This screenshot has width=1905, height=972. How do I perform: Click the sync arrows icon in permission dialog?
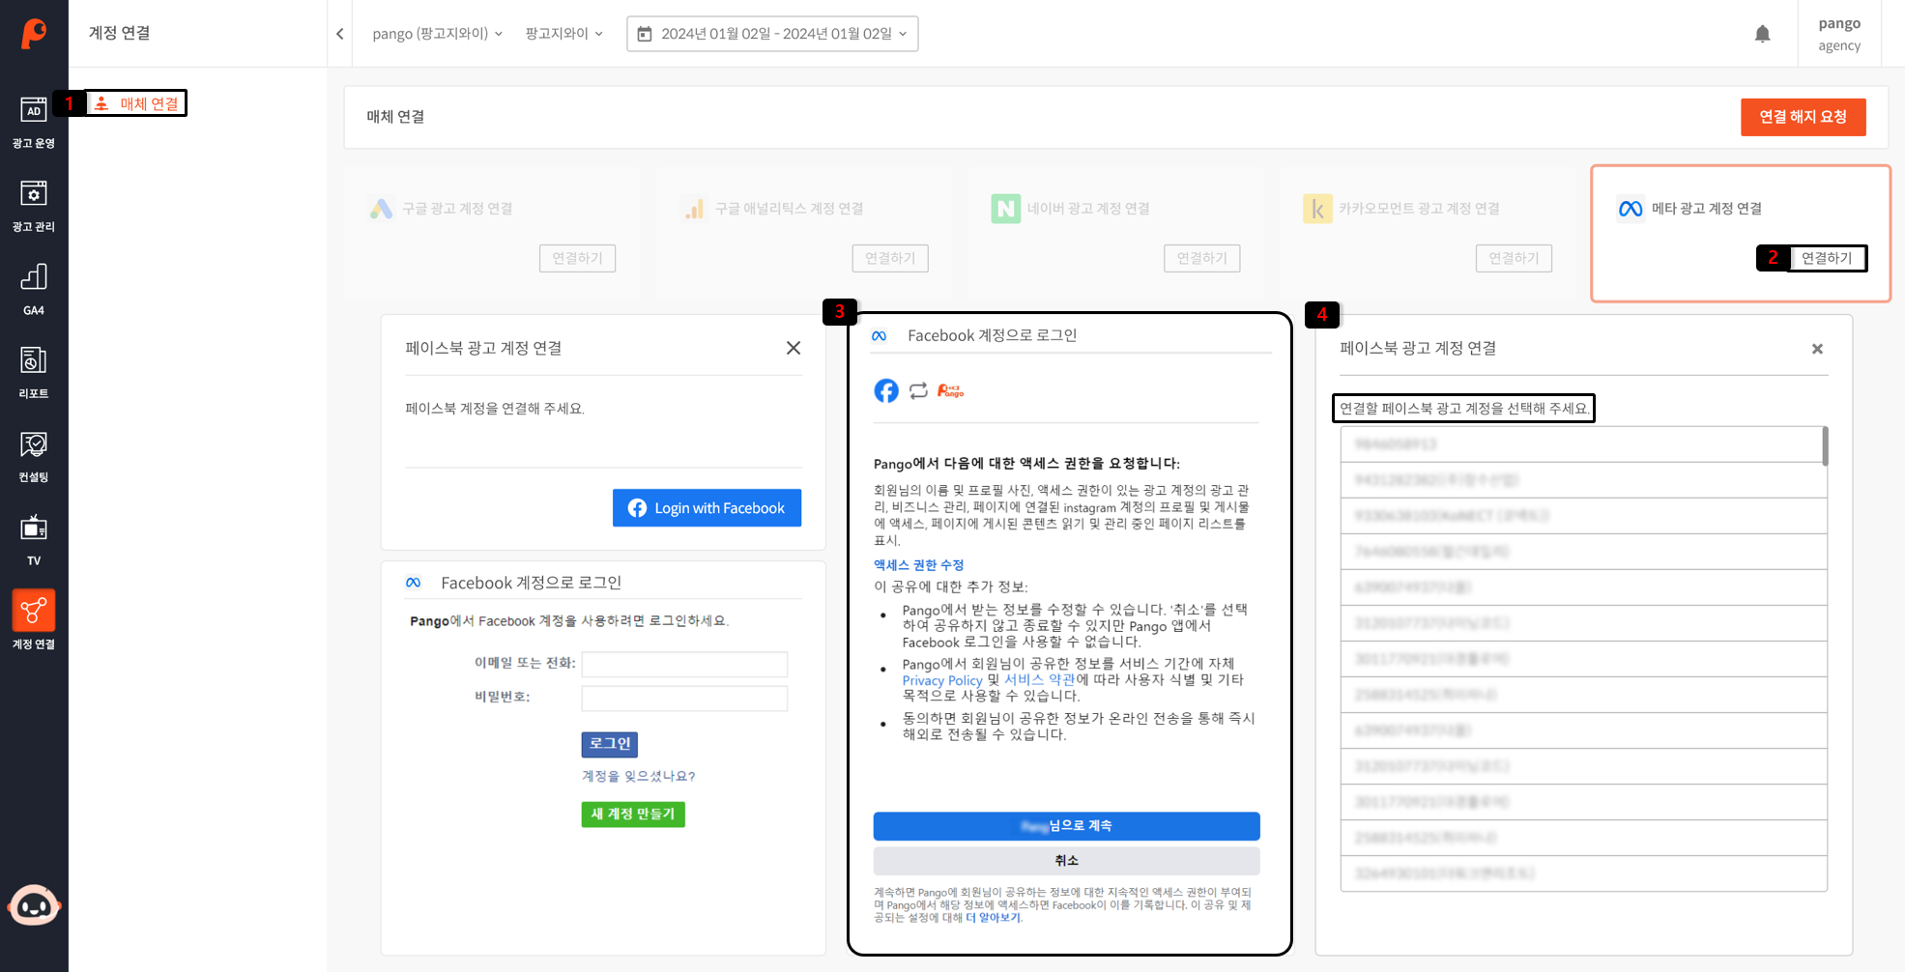pos(918,390)
